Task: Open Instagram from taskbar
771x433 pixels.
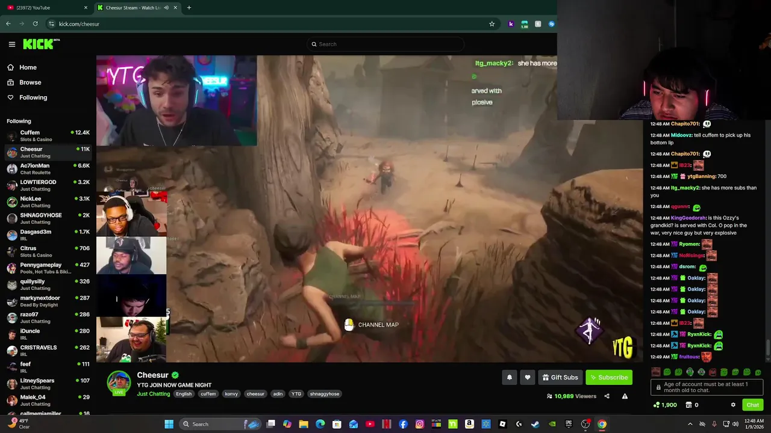Action: [x=420, y=424]
